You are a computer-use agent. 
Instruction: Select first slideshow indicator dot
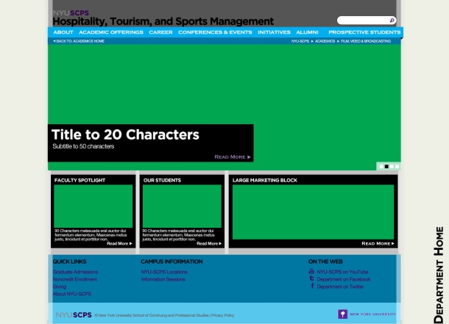381,167
